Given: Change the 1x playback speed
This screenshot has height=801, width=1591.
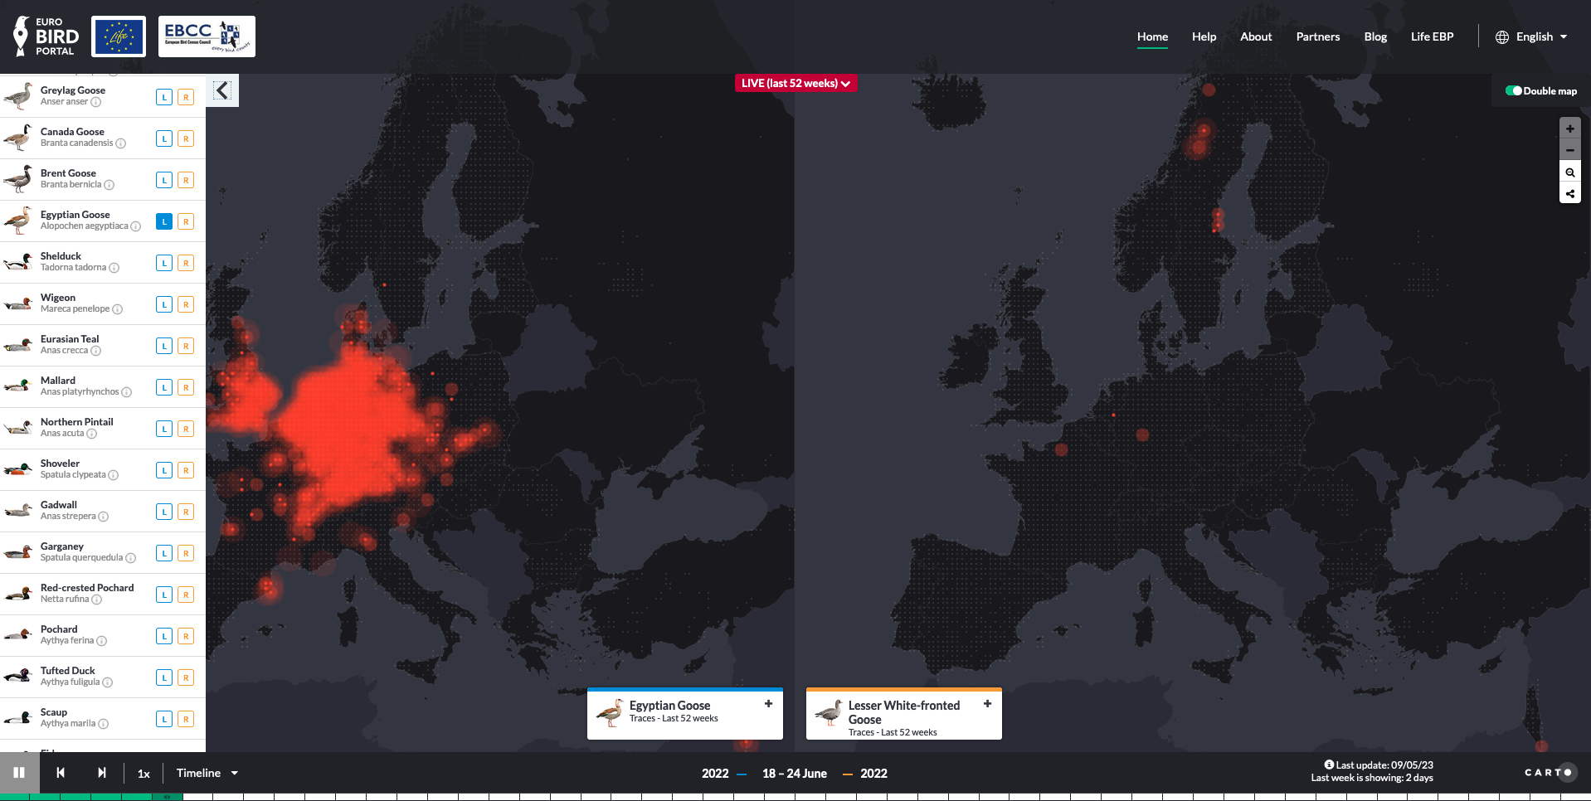Looking at the screenshot, I should [144, 774].
